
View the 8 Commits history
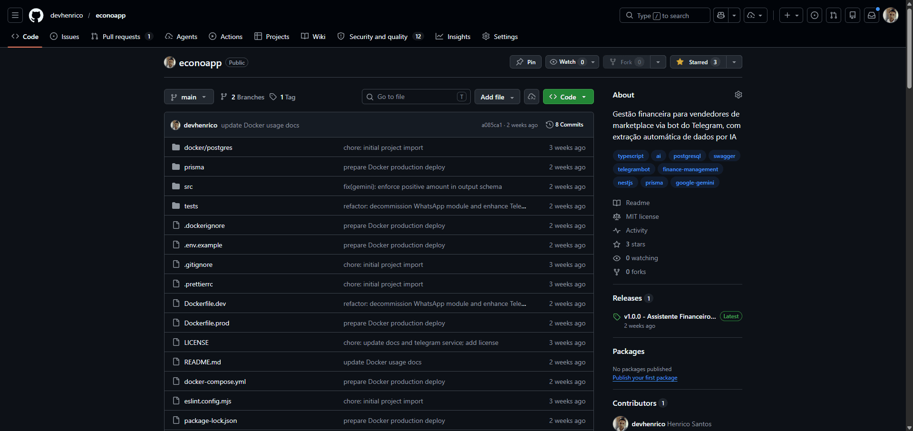click(x=564, y=125)
